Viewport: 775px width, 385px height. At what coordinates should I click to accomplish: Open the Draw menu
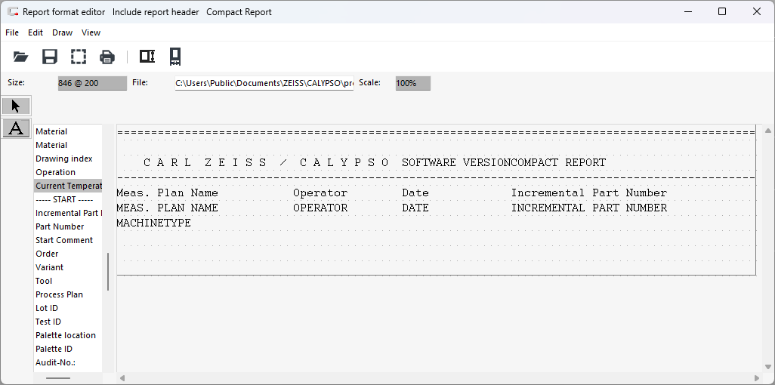coord(63,32)
